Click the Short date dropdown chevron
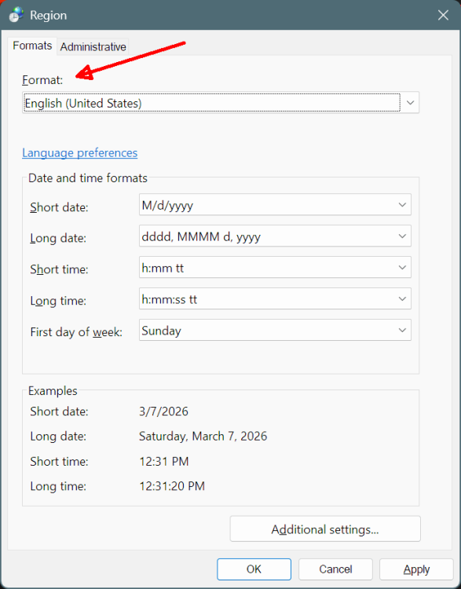461x589 pixels. [402, 205]
